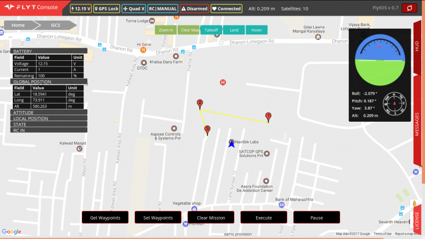
Task: Click the Gitai Lawns Mangal Karyalaya icon
Action: [x=318, y=37]
